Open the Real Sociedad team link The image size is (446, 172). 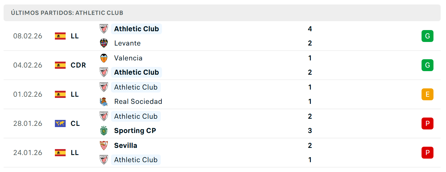pos(138,101)
